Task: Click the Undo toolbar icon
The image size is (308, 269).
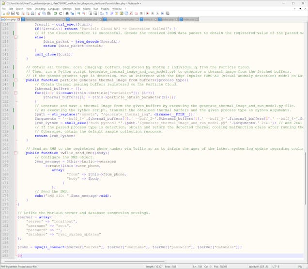Action: pos(56,14)
